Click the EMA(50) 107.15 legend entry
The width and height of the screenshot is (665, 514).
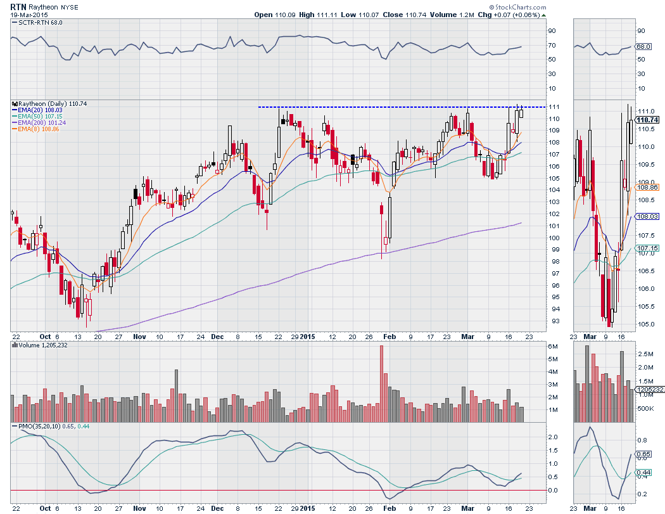[40, 116]
